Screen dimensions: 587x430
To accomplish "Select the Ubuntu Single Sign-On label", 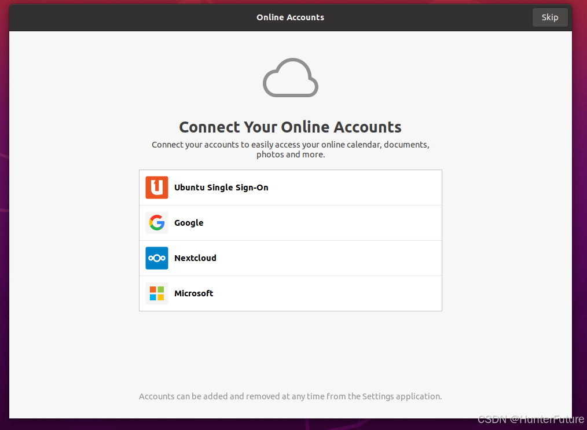I will [x=221, y=188].
